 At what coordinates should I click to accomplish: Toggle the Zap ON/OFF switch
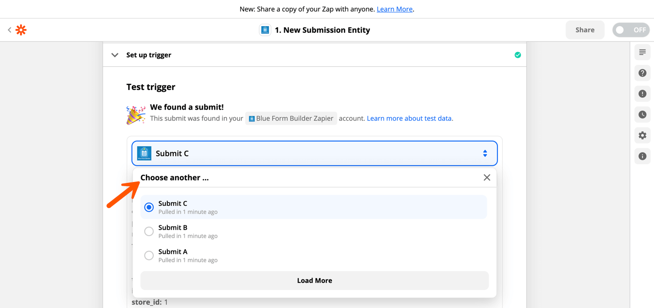[x=631, y=29]
